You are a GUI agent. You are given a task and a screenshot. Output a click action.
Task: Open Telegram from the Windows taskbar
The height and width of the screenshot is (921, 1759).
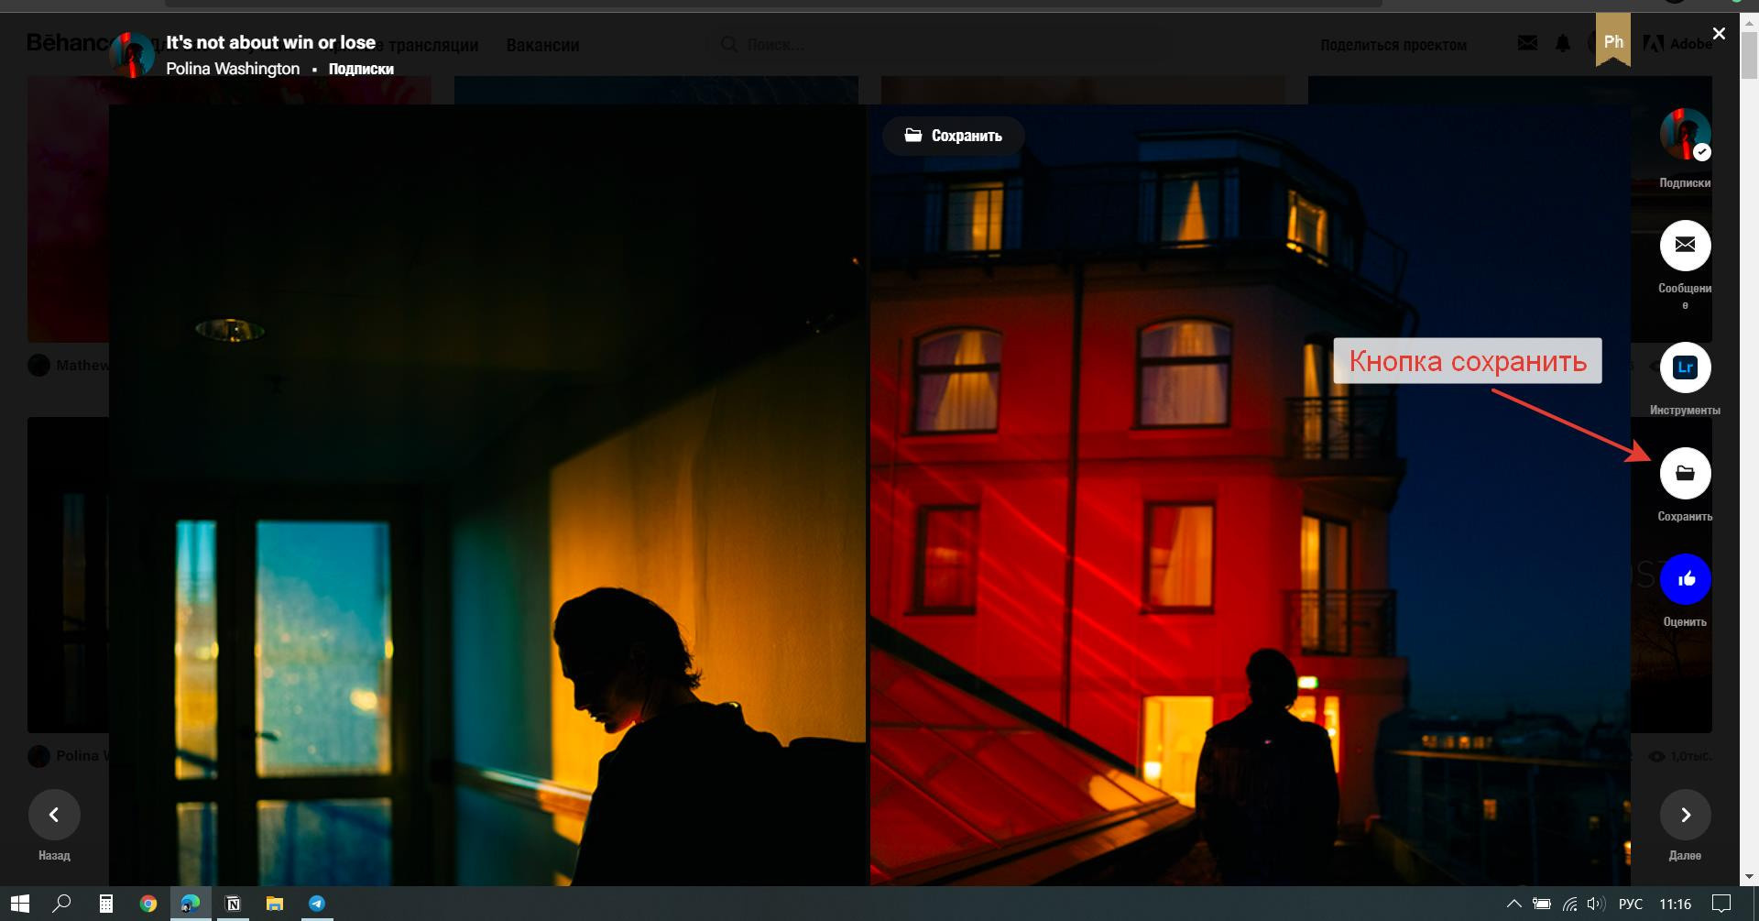tap(316, 904)
